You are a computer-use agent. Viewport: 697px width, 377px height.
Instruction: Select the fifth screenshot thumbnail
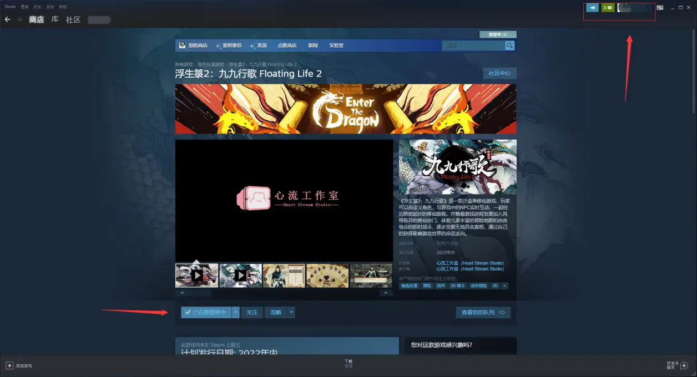[x=371, y=275]
